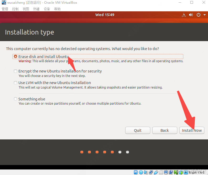Click the red Warning: label text
The image size is (208, 175).
(25, 61)
